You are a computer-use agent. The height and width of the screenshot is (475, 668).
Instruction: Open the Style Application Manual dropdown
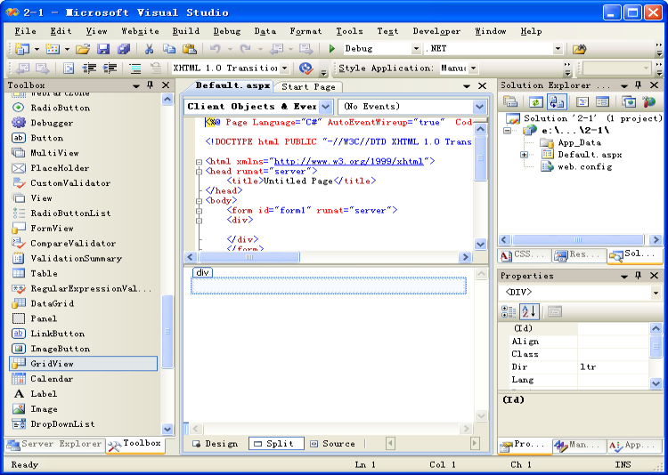pyautogui.click(x=473, y=68)
